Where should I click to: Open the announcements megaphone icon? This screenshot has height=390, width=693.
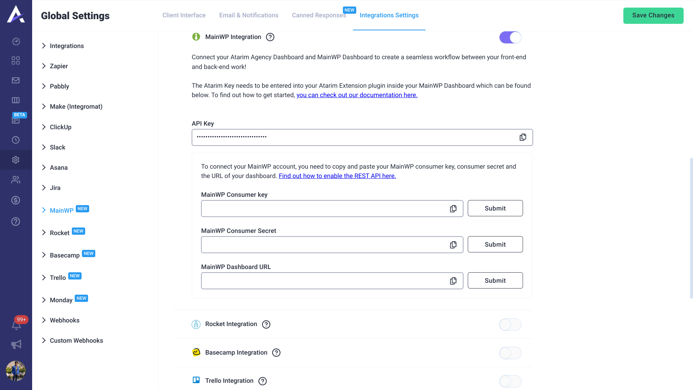[16, 344]
